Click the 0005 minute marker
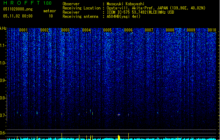220x140 pixels. 107,30
